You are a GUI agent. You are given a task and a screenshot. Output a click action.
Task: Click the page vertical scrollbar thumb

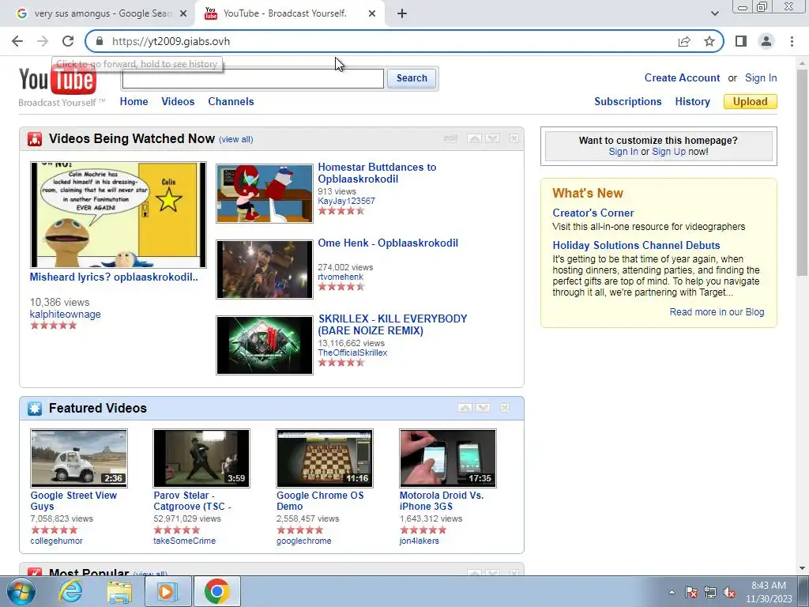[x=803, y=173]
